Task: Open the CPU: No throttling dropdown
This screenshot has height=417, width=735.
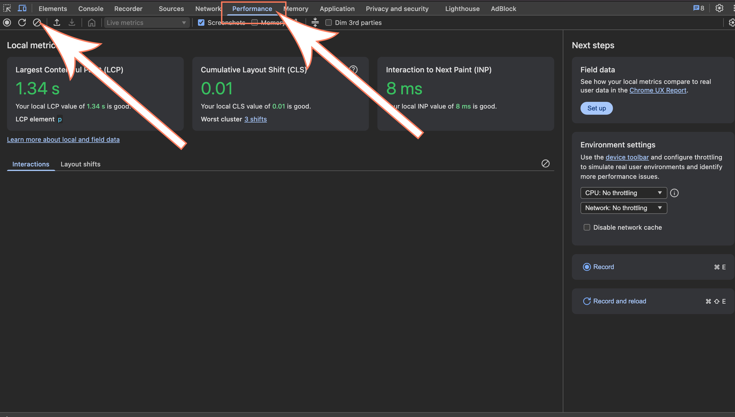Action: click(x=623, y=193)
